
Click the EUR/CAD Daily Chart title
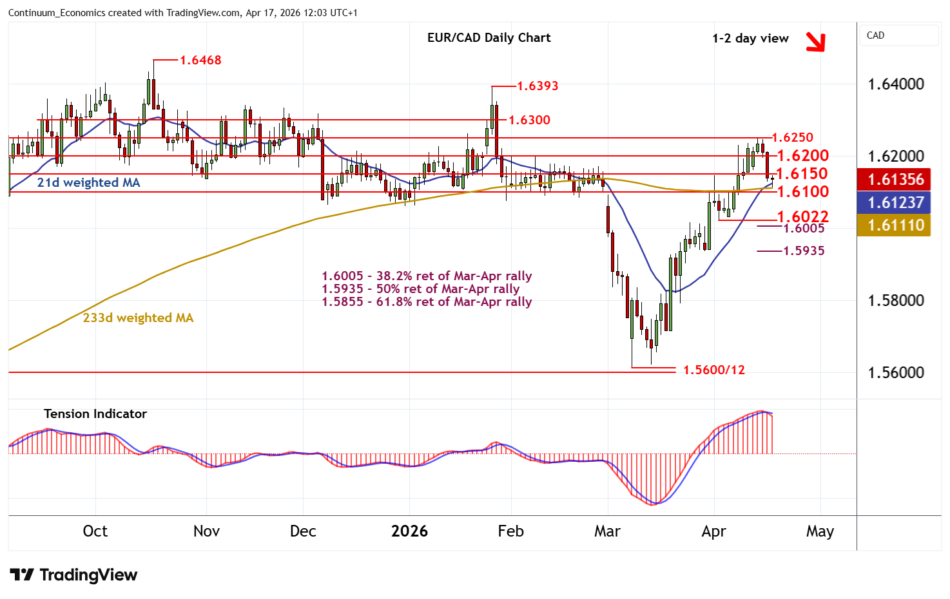point(489,37)
